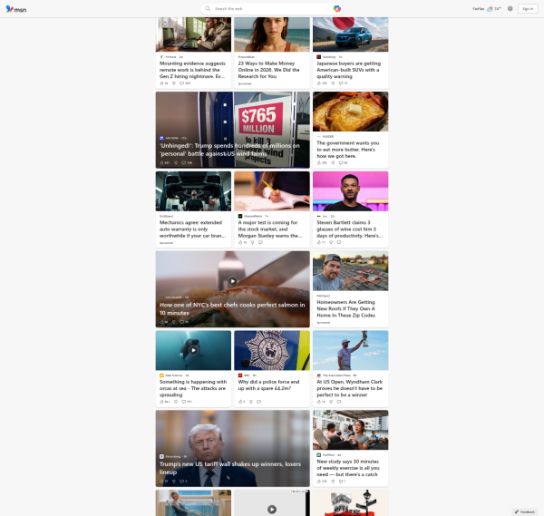The width and height of the screenshot is (544, 516).
Task: Click the search magnifier icon
Action: click(x=208, y=9)
